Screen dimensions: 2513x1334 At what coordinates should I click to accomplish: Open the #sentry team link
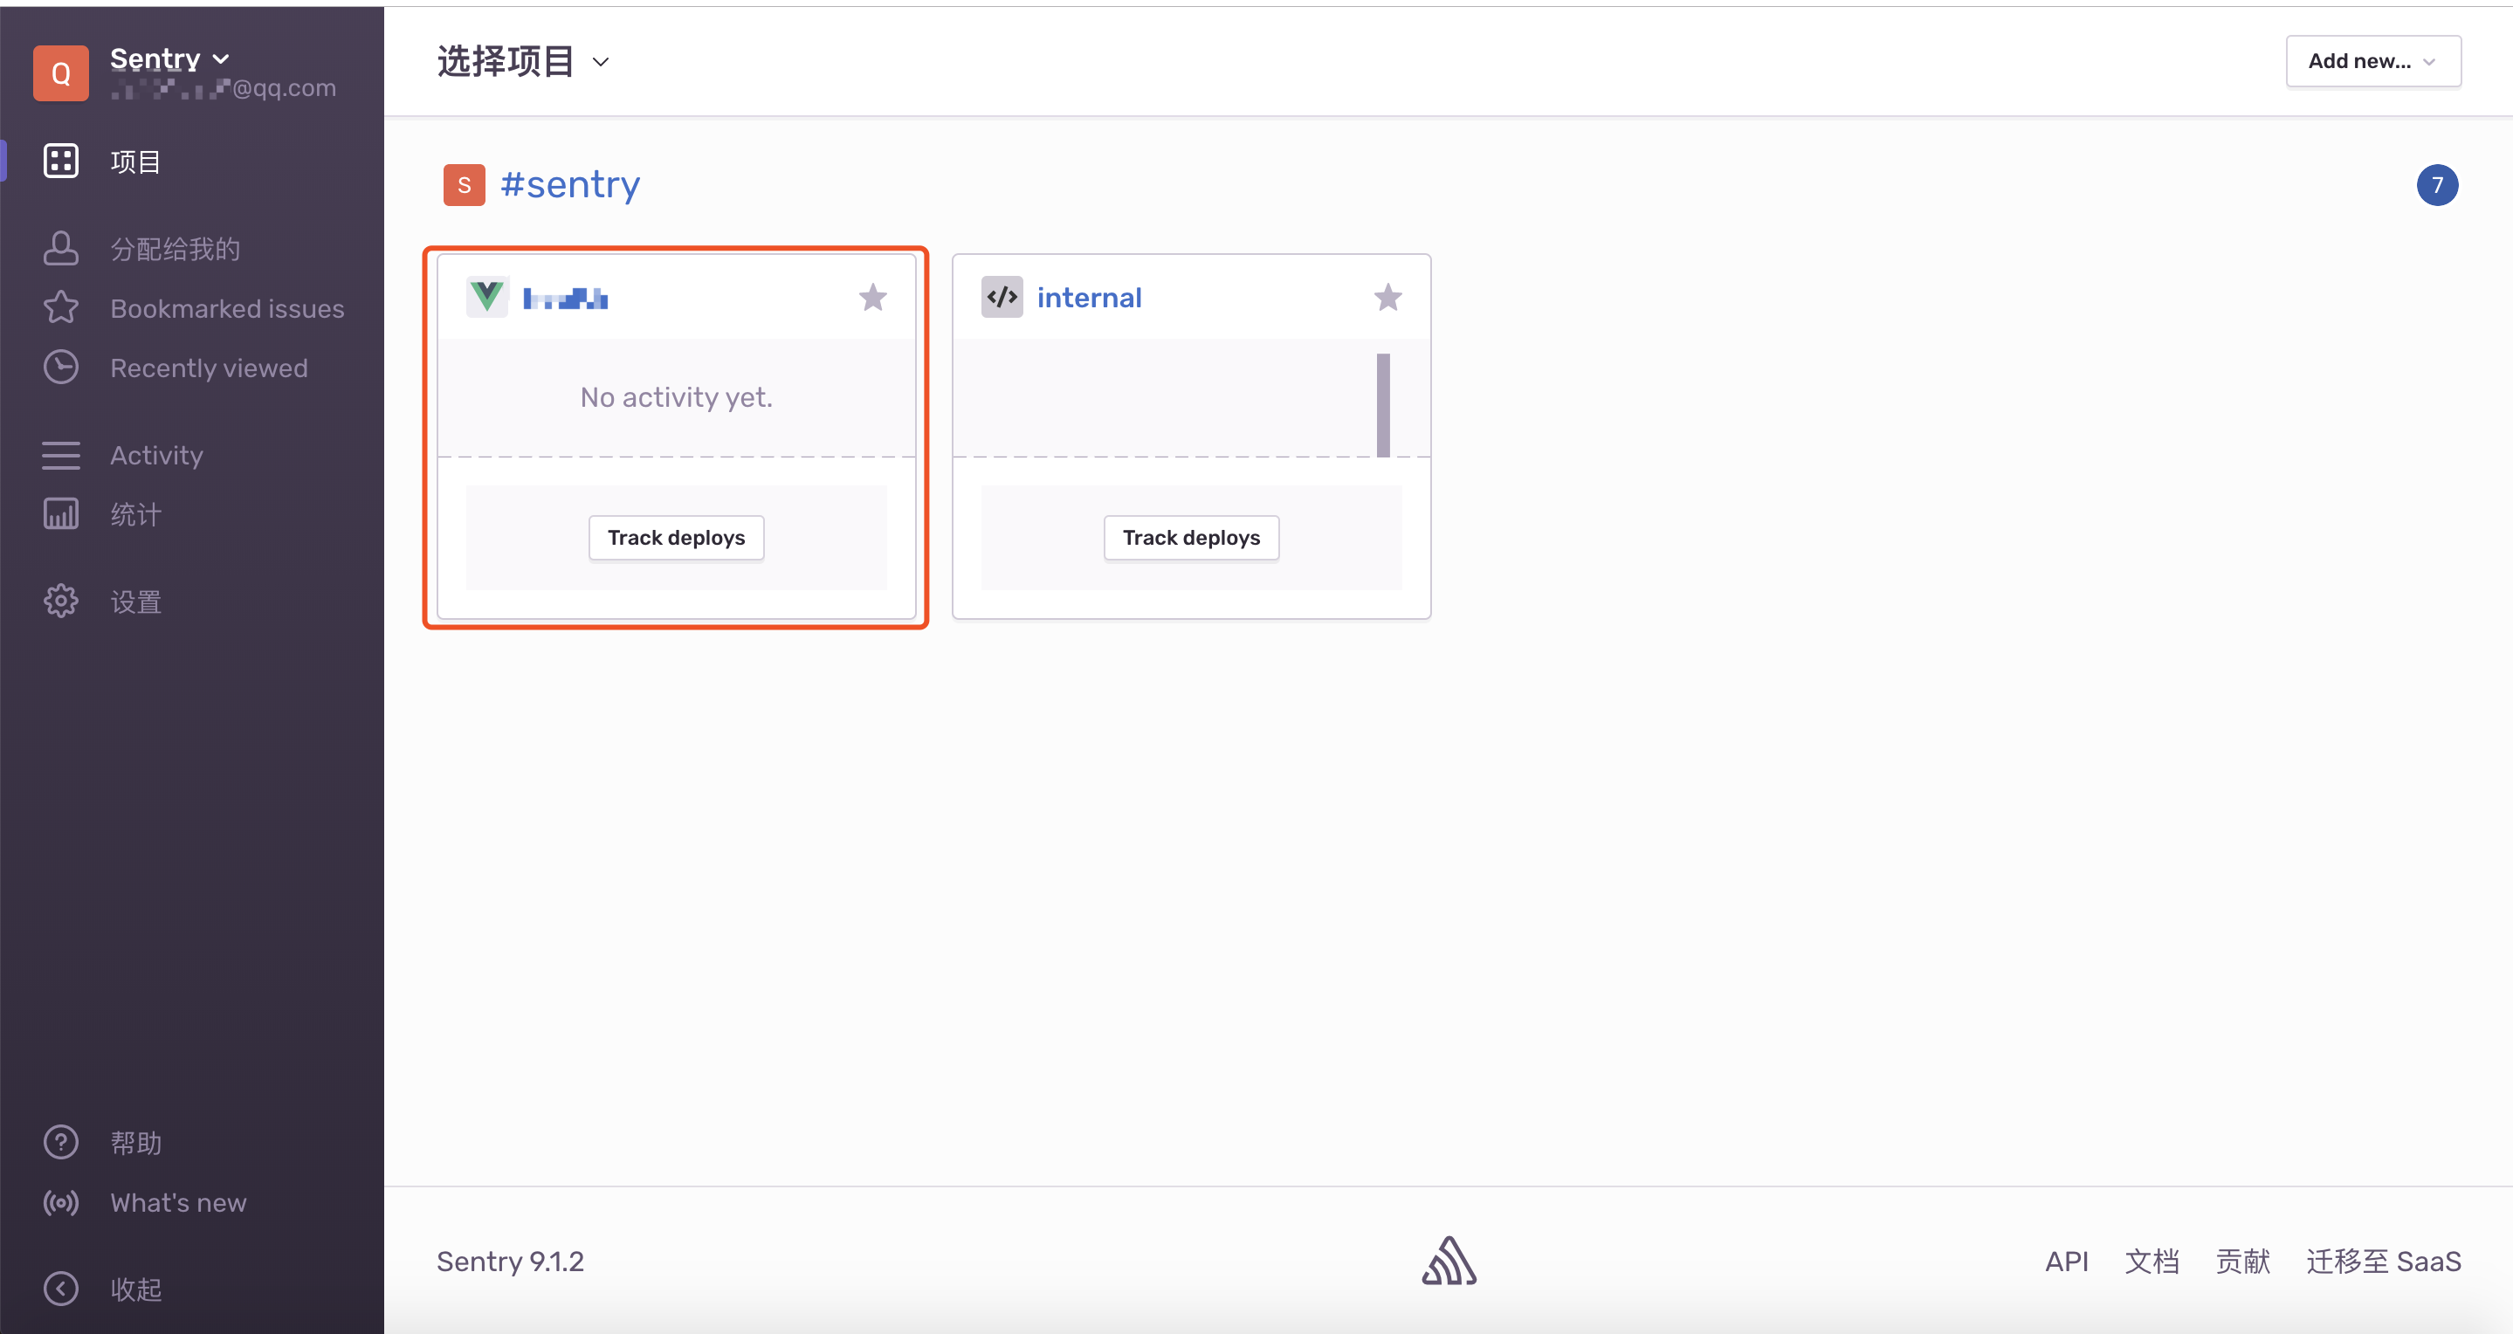tap(569, 184)
